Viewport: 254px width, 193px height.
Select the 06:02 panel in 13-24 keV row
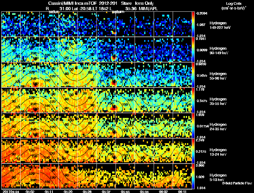coord(163,151)
